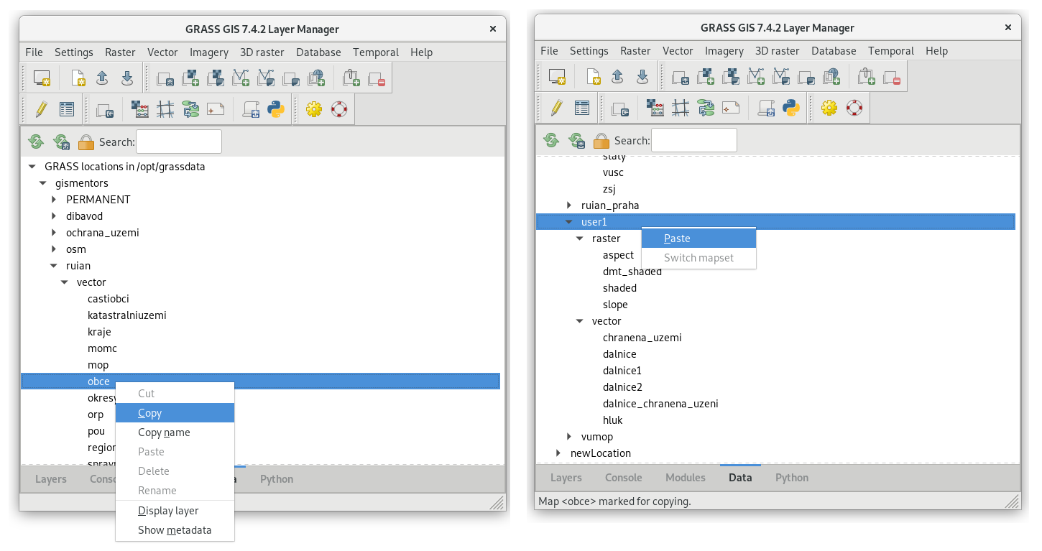This screenshot has height=551, width=1042.
Task: Collapse the raster node under user1
Action: (579, 239)
